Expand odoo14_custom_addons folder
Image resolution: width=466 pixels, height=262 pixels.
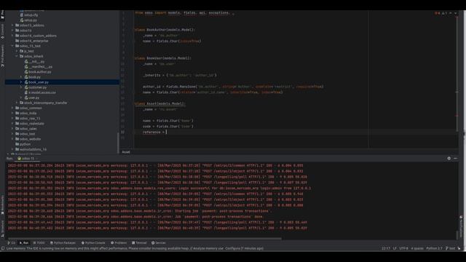tap(12, 36)
